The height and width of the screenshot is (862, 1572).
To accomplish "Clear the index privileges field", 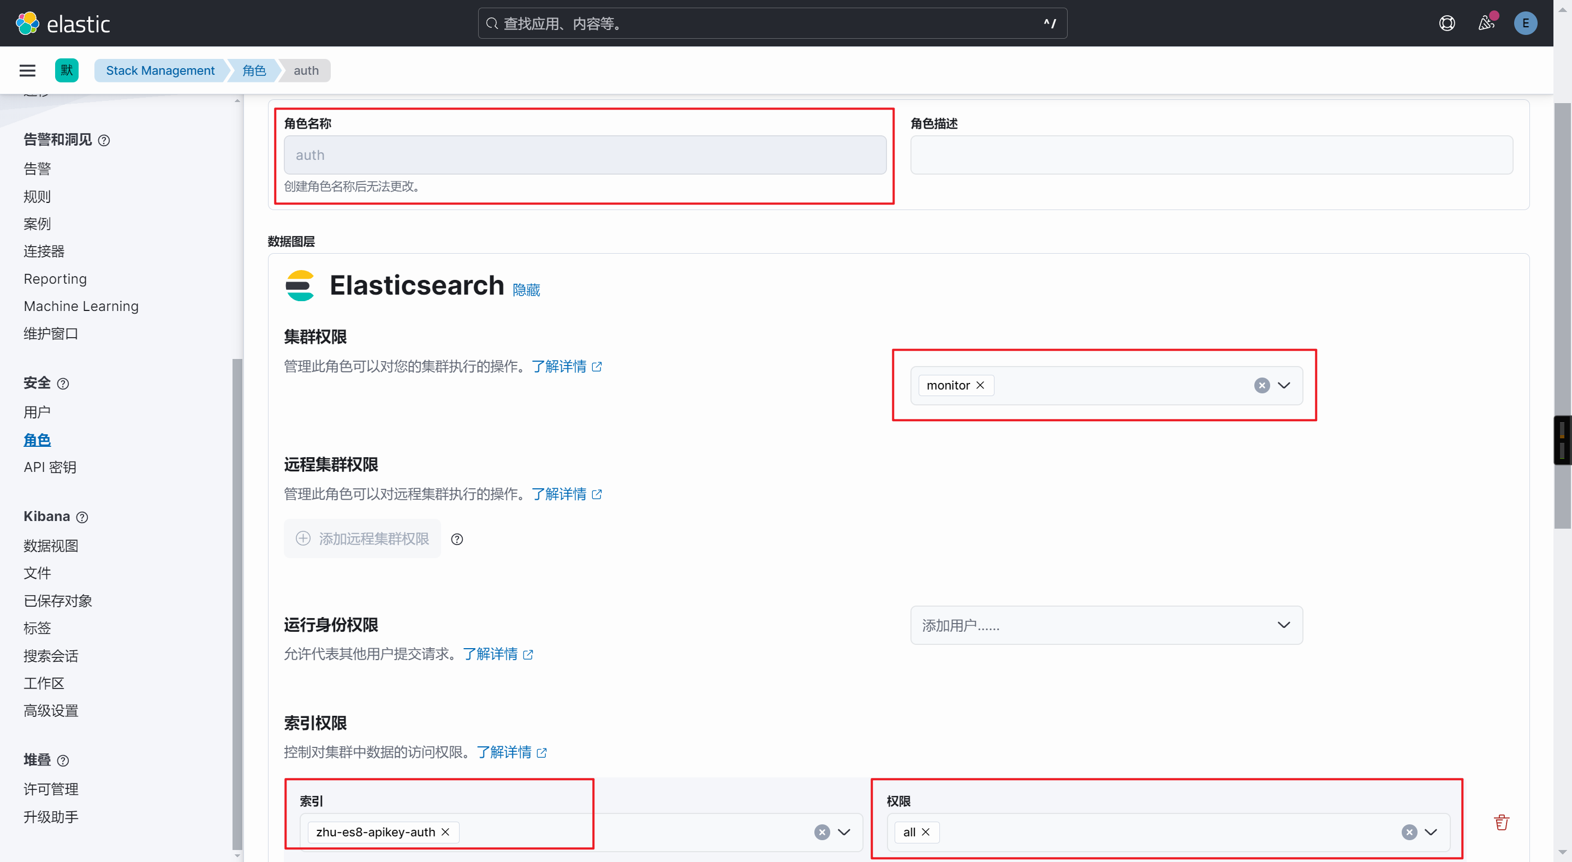I will [1409, 832].
